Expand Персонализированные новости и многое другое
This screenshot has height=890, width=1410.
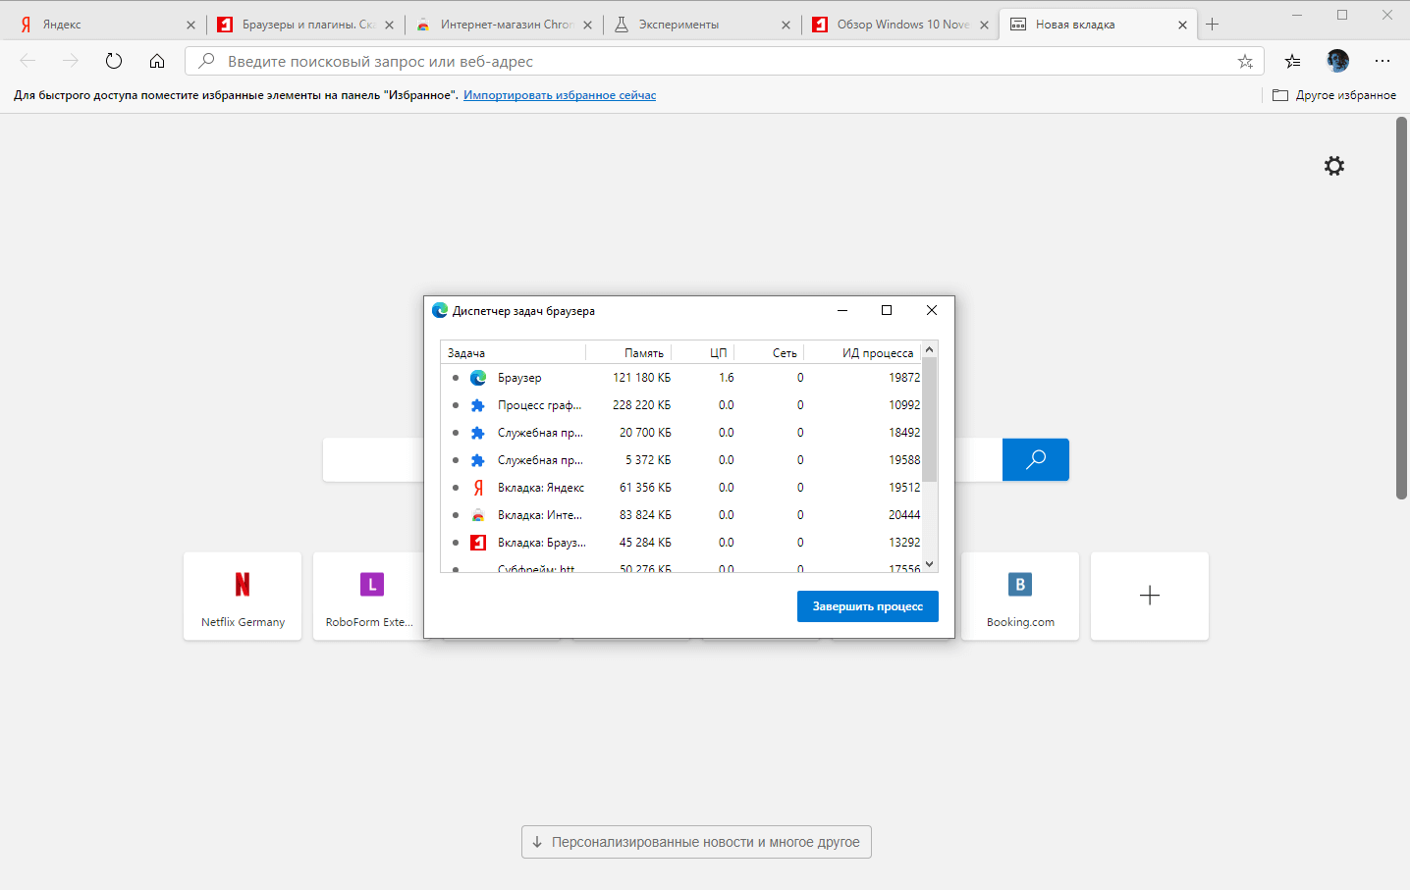696,842
